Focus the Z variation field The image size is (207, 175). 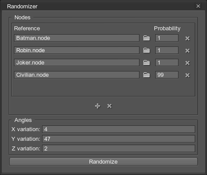click(118, 149)
